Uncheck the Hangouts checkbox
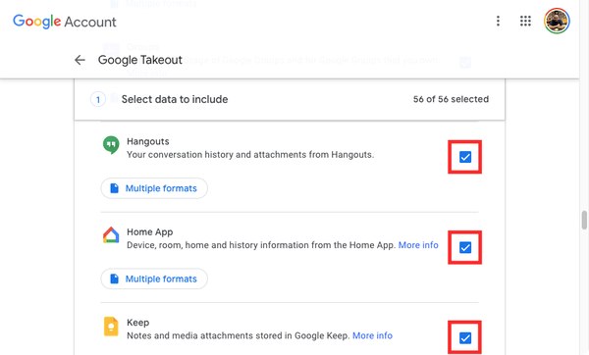This screenshot has width=589, height=355. (x=465, y=157)
